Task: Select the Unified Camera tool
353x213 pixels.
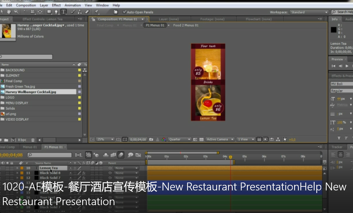Action: pos(33,12)
